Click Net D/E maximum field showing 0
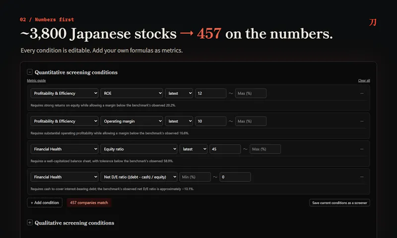The width and height of the screenshot is (397, 238). tap(235, 177)
